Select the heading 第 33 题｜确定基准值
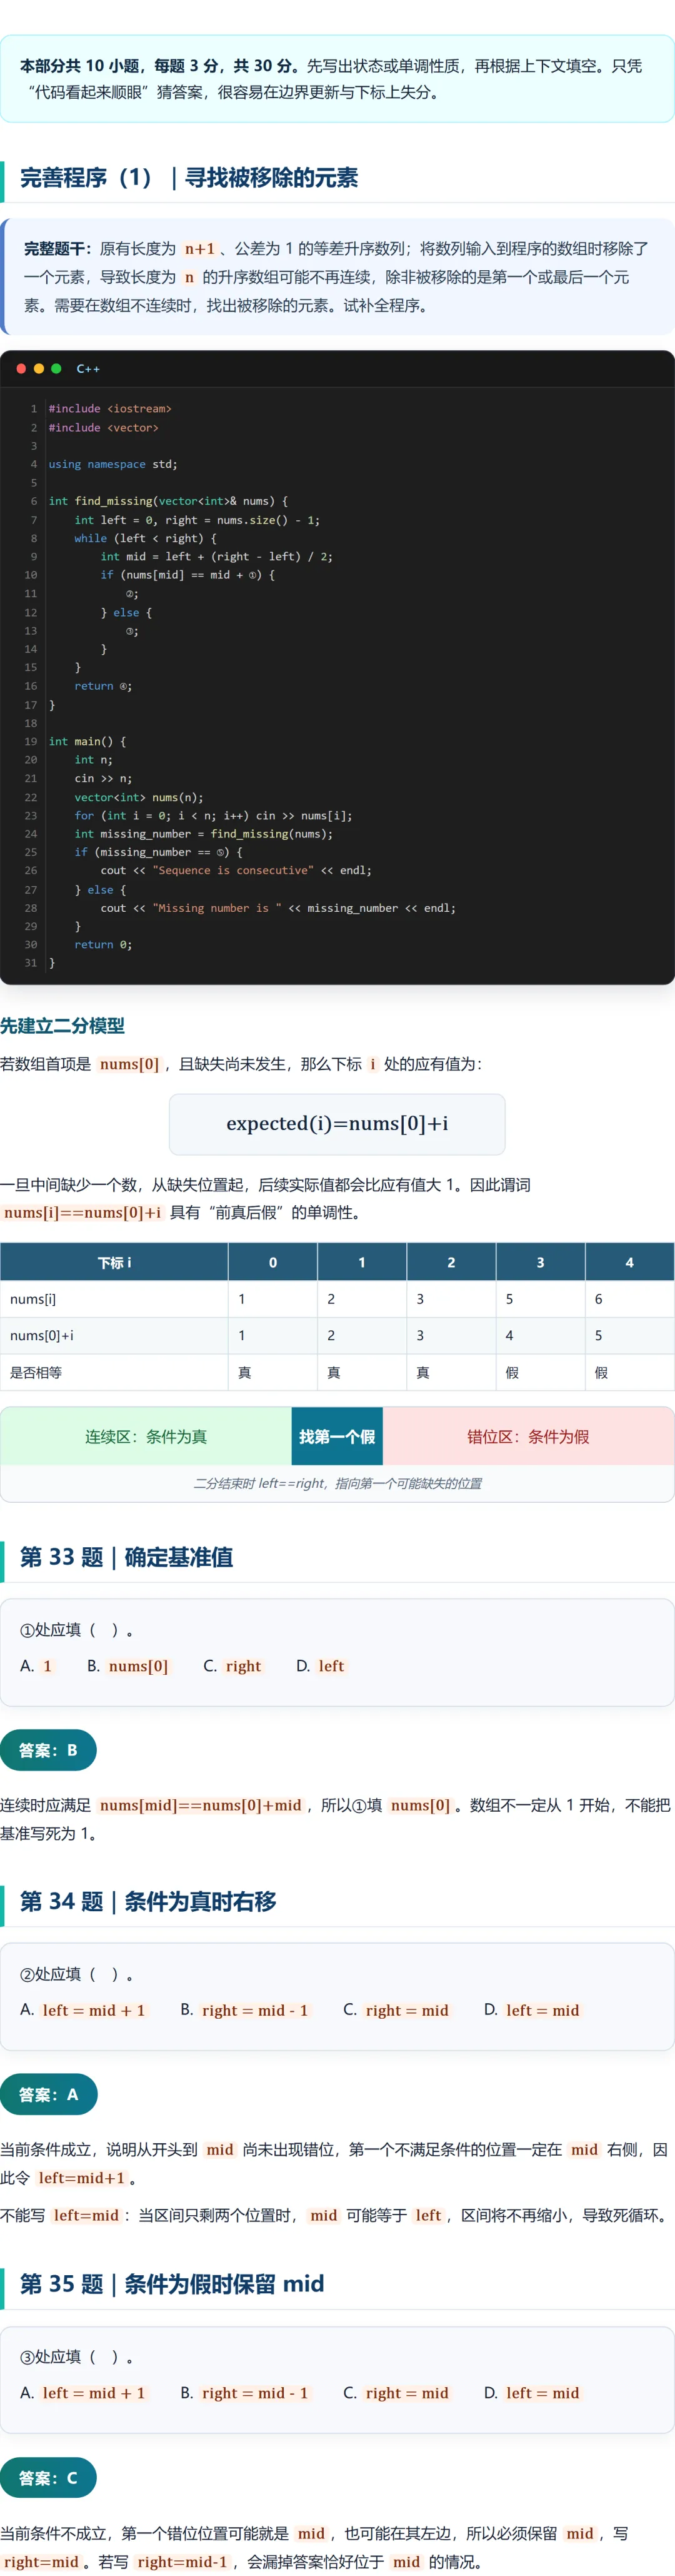Screen dimensions: 675x2576 [126, 1557]
